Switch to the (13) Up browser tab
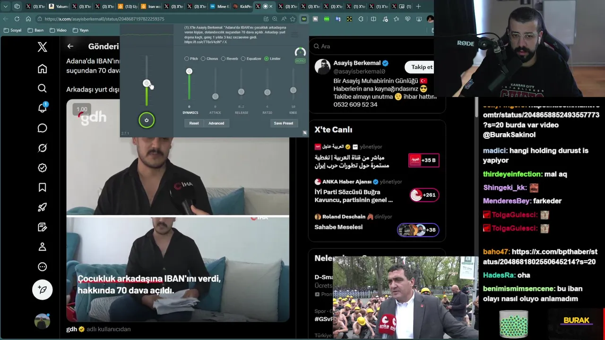Image resolution: width=605 pixels, height=340 pixels. (x=128, y=6)
